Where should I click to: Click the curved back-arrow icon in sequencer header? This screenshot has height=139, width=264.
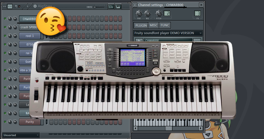pyautogui.click(x=16, y=6)
